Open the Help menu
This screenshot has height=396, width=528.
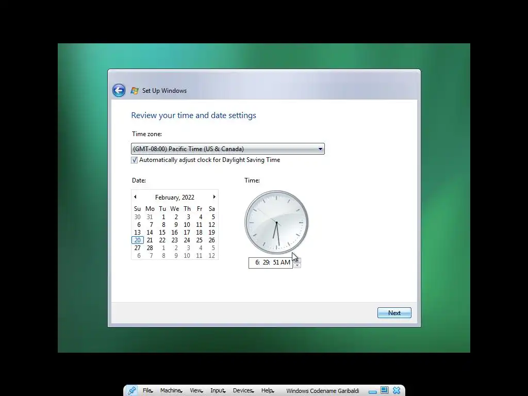pyautogui.click(x=268, y=390)
